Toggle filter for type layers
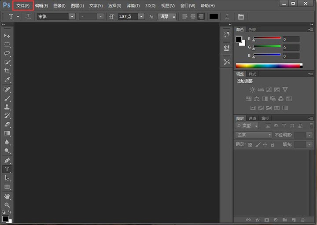This screenshot has width=317, height=225. coord(284,125)
